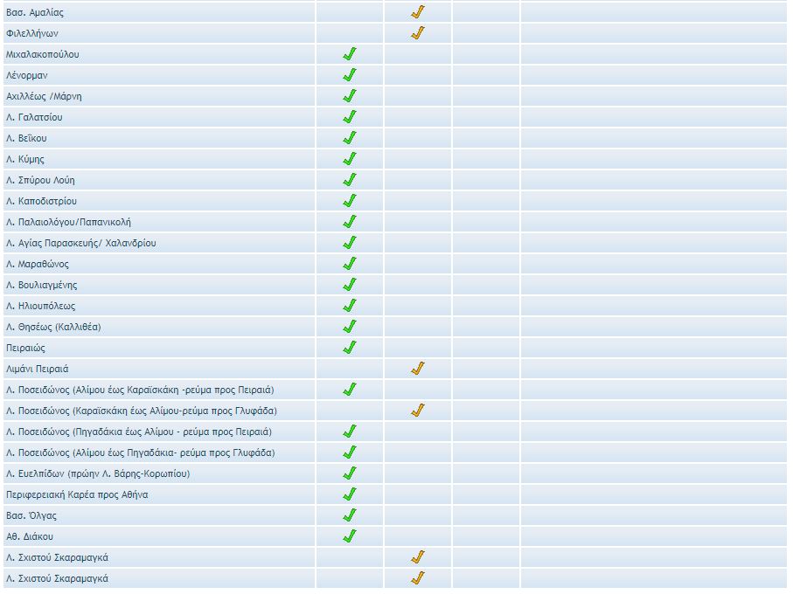
Task: Select green checkmark in Λ. Κύμης row
Action: (x=349, y=159)
